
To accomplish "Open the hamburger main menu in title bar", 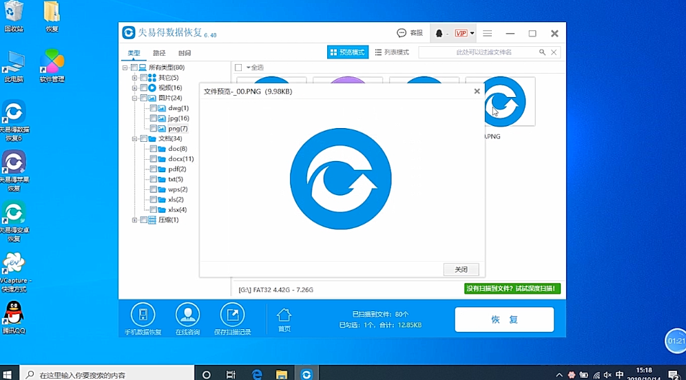I will (x=488, y=33).
